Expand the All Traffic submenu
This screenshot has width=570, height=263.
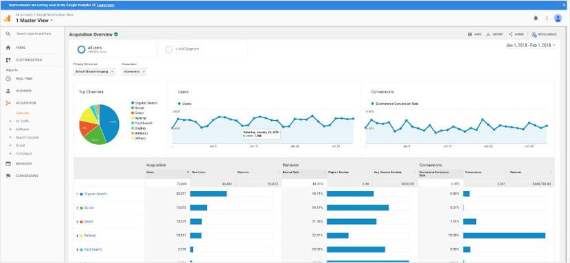pos(10,121)
